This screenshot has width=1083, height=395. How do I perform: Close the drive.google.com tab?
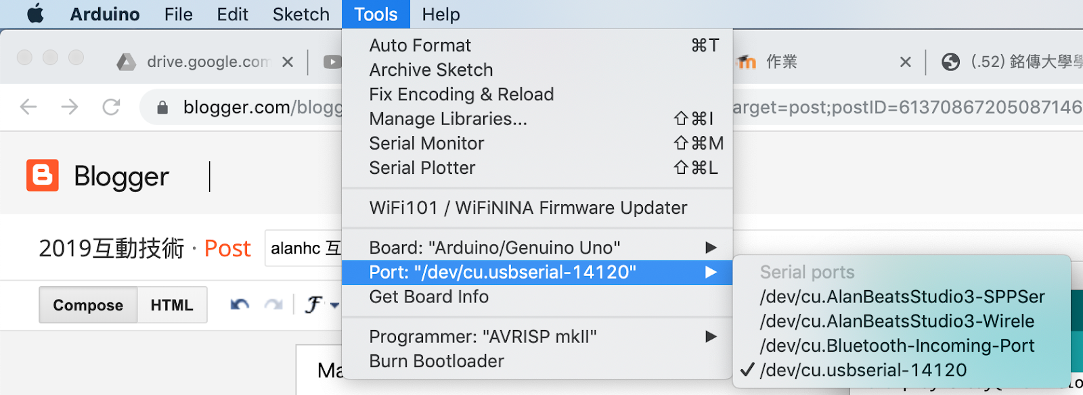[288, 62]
